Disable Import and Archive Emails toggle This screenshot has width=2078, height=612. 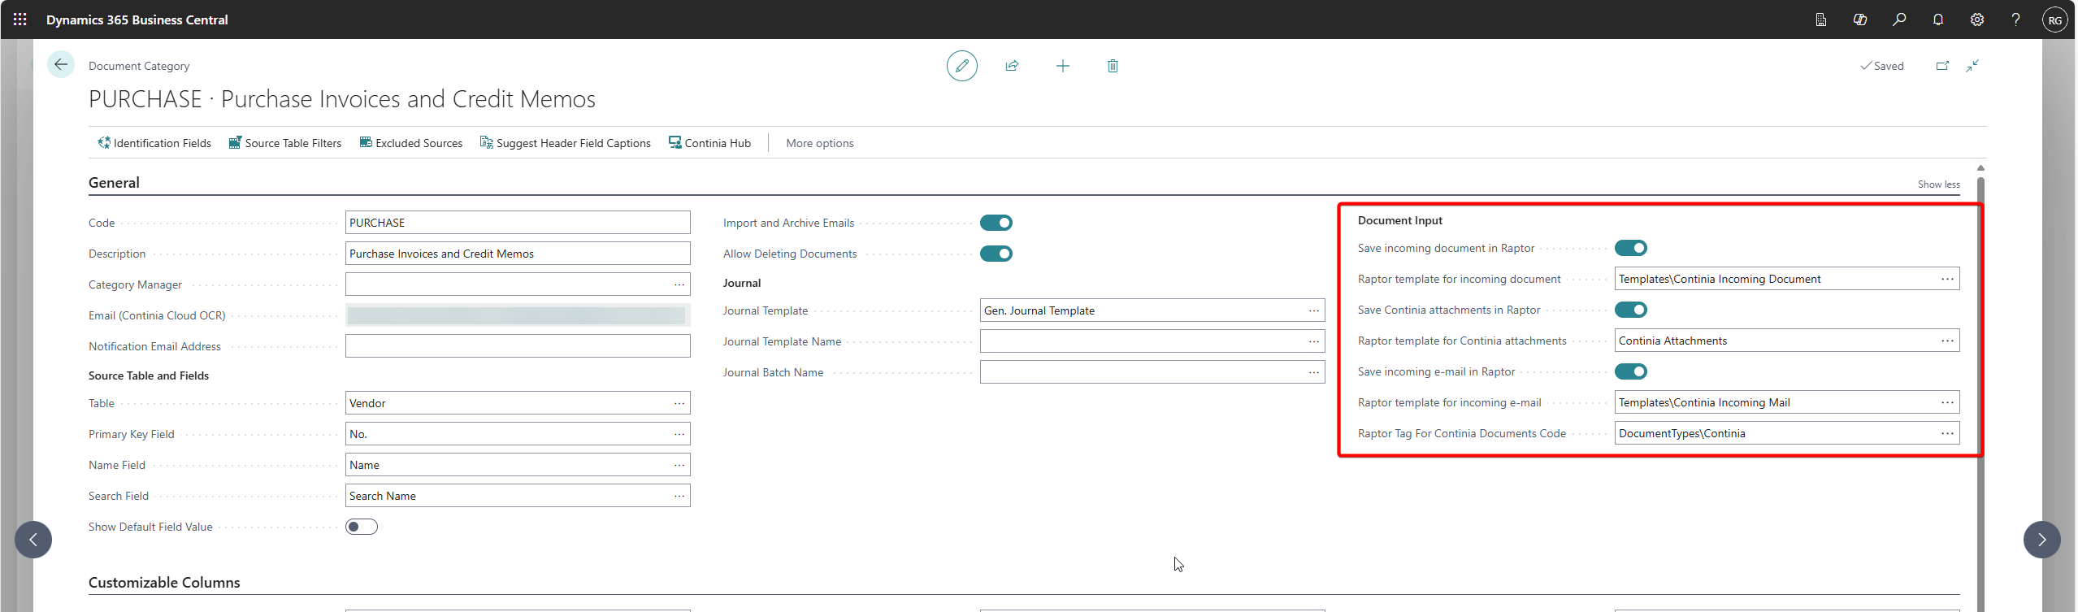click(996, 223)
